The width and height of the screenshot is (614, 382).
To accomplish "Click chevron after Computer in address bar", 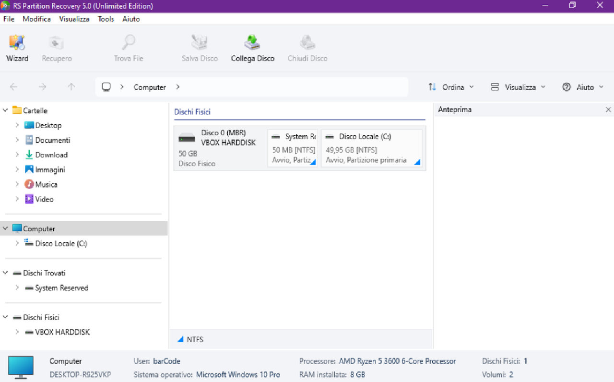I will coord(178,87).
